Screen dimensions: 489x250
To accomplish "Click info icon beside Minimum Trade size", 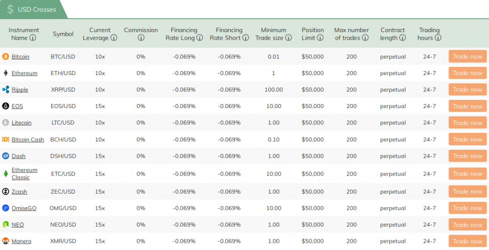I will [288, 38].
